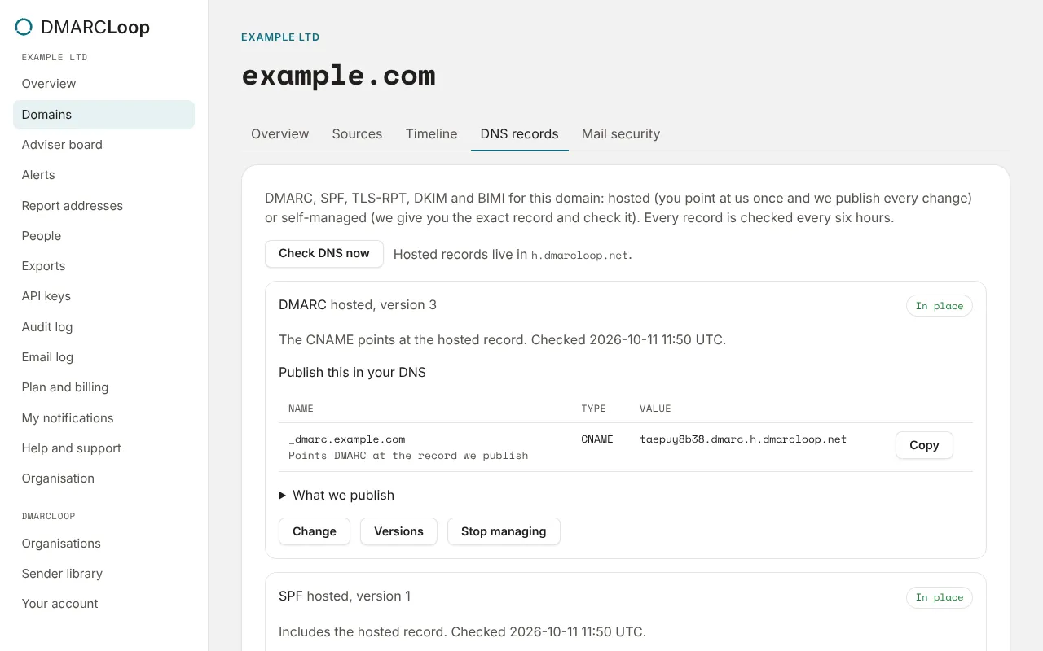Screen dimensions: 1043x651
Task: Navigate to the People page
Action: point(103,236)
